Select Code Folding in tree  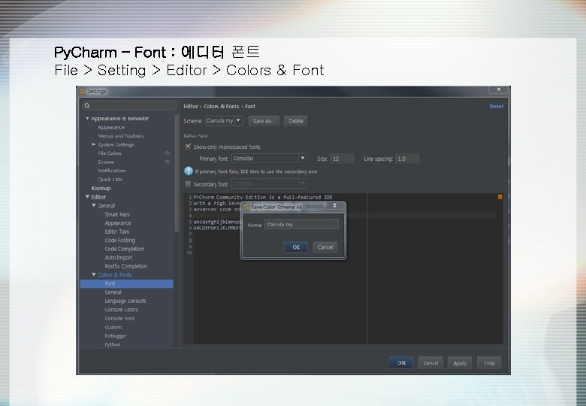119,240
